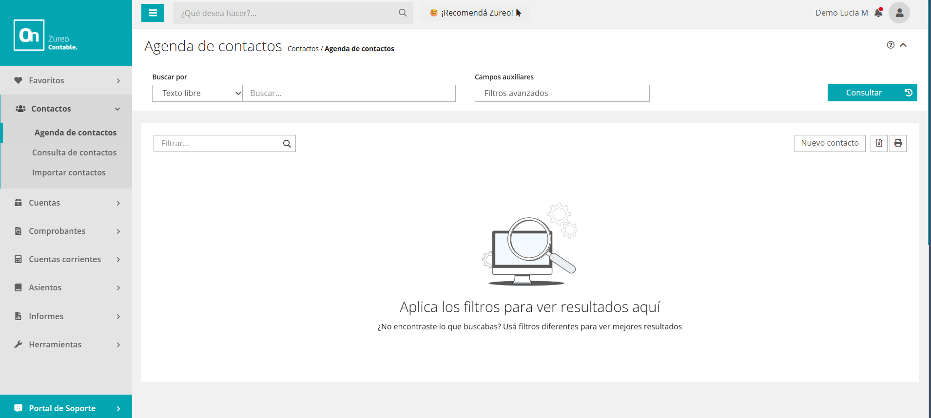The width and height of the screenshot is (931, 418).
Task: Expand the Cuentas sidebar menu
Action: (x=66, y=203)
